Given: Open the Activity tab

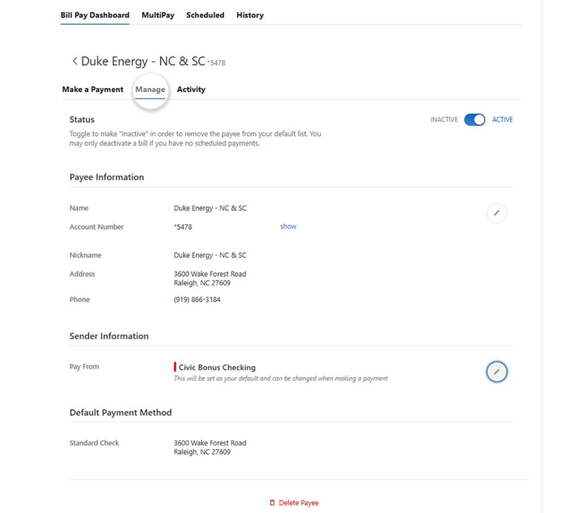Looking at the screenshot, I should coord(191,89).
